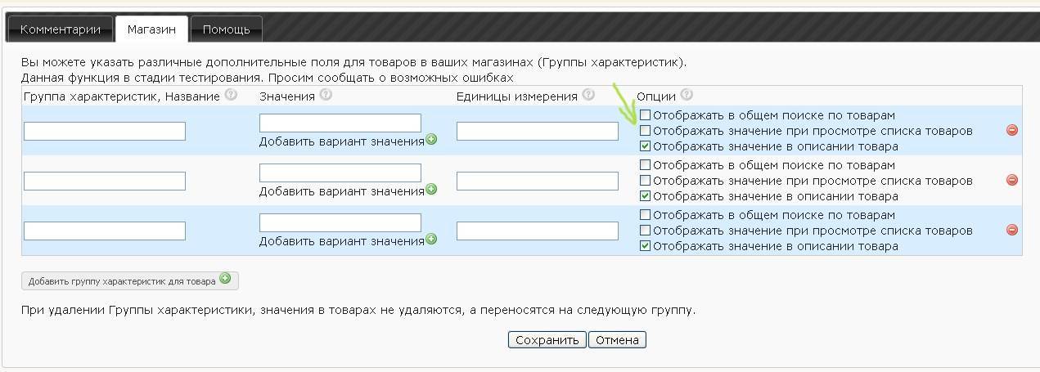Image resolution: width=1040 pixels, height=372 pixels.
Task: Delete the first characteristics group row
Action: point(1012,130)
